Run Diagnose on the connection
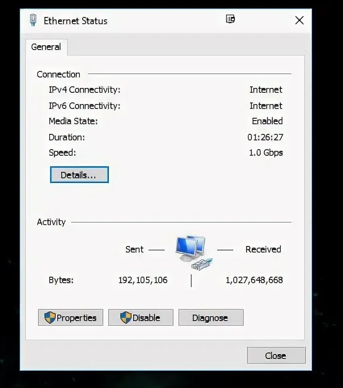This screenshot has height=388, width=343. 211,317
